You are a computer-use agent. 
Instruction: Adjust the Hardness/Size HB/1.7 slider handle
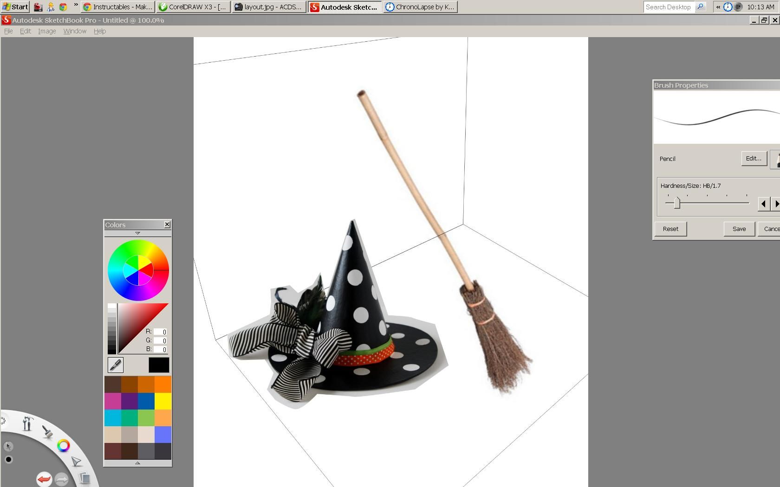pyautogui.click(x=677, y=203)
